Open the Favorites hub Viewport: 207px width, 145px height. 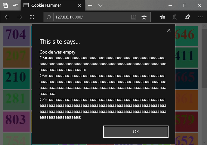coord(162,17)
